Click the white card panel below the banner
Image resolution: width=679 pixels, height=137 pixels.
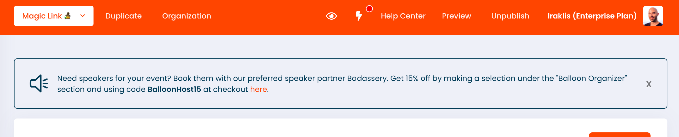coord(341,128)
